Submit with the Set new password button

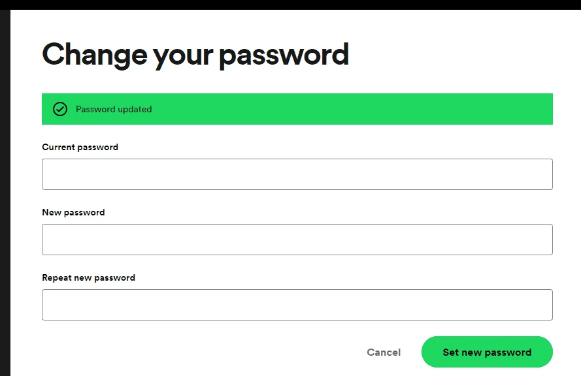click(x=487, y=352)
